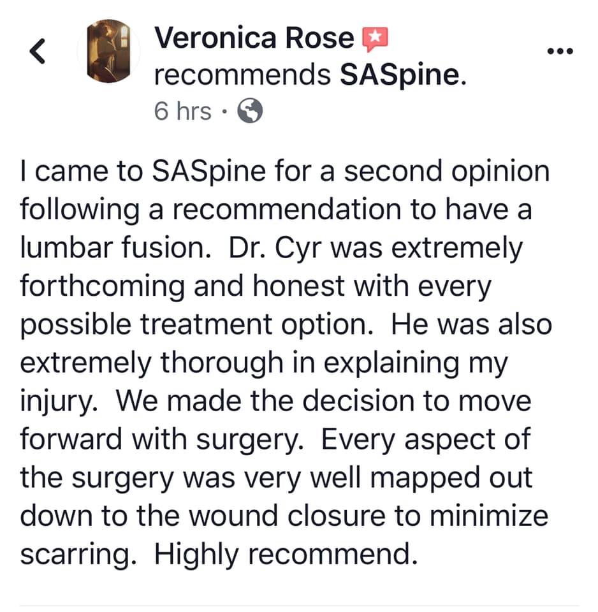The height and width of the screenshot is (612, 598).
Task: Open Veronica Rose's profile name link
Action: click(254, 38)
